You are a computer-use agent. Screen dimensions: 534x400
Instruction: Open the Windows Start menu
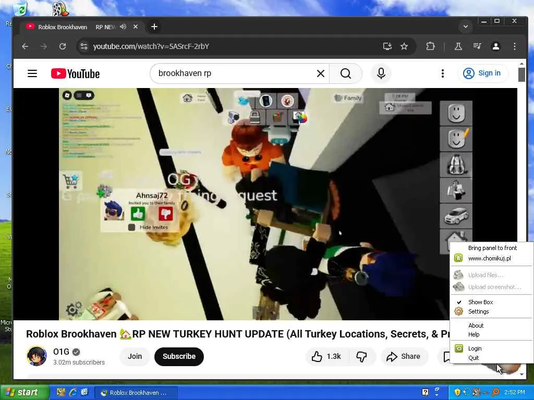click(x=24, y=393)
